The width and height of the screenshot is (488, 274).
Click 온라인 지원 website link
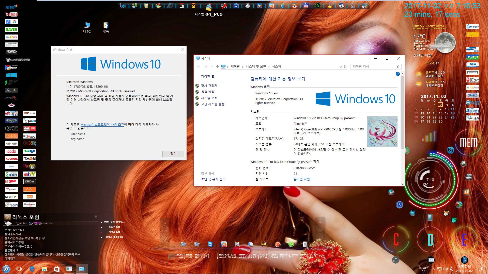301,179
